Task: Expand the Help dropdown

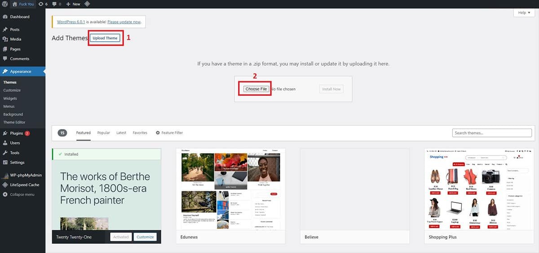Action: pos(524,13)
